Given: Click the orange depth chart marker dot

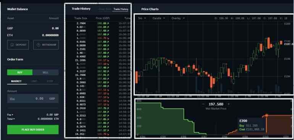Looking at the screenshot, I should [266, 115].
